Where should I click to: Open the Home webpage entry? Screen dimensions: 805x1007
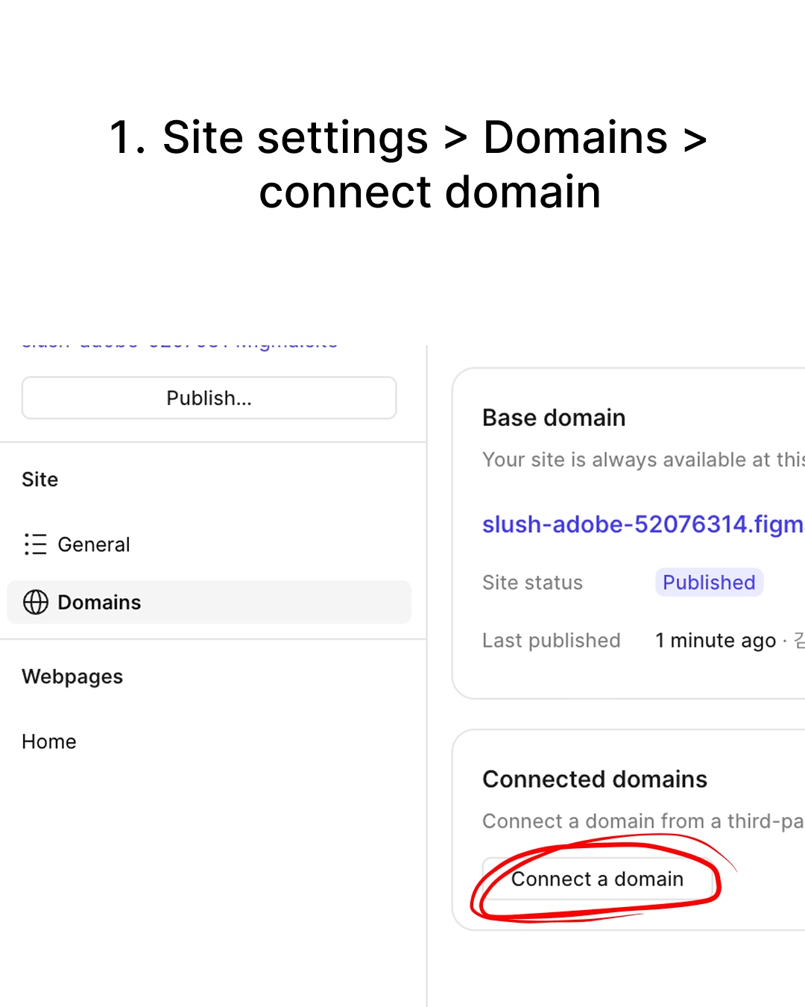tap(49, 741)
